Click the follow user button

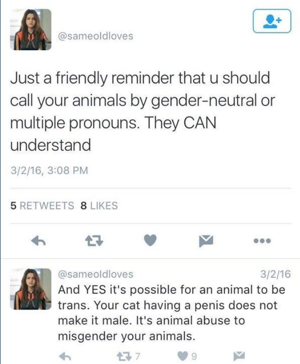tap(272, 21)
